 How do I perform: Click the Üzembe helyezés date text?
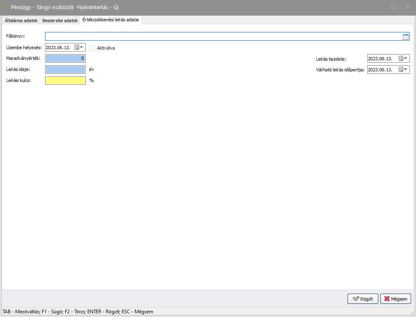click(x=59, y=48)
